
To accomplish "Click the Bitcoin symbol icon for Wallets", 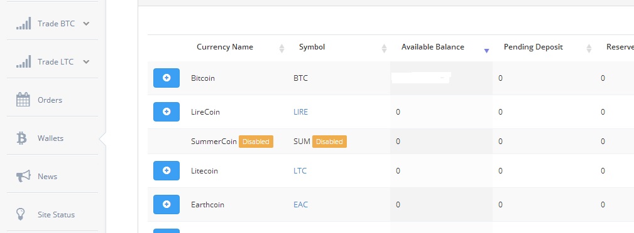I will tap(21, 138).
